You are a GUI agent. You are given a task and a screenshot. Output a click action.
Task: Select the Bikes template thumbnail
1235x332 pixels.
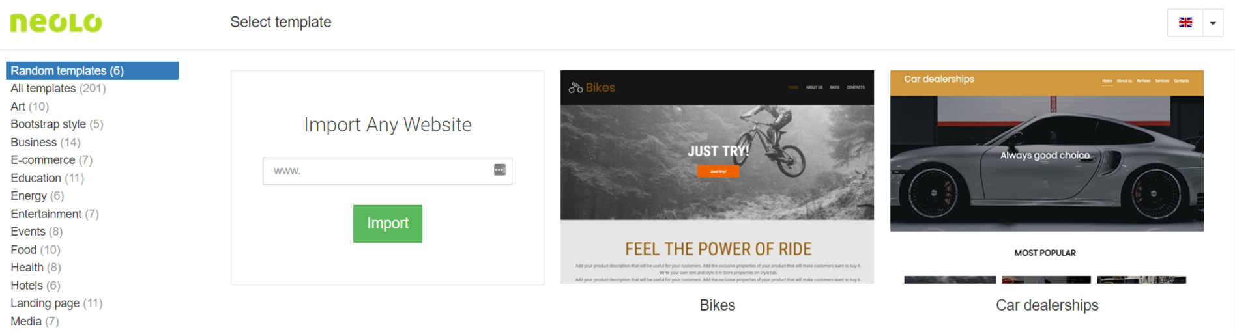click(x=717, y=176)
